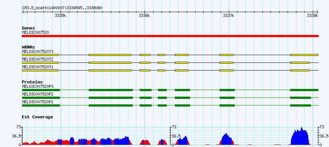
Task: Click the scaffold coordinates label CM3.5_scaffold00007:3334545..3338060
Action: click(x=62, y=8)
